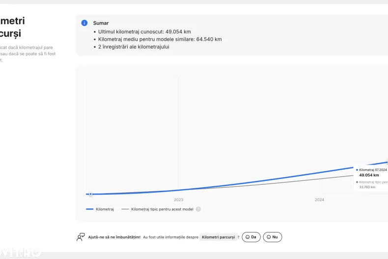Click the 49.054 km value in tooltip
The image size is (388, 259).
click(x=369, y=175)
